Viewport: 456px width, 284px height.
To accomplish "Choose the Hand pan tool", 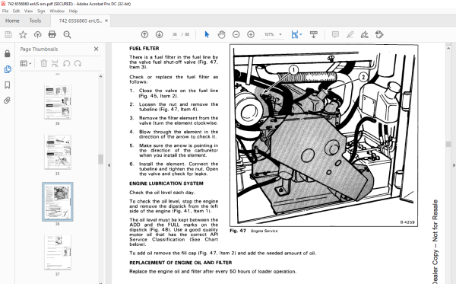I will pyautogui.click(x=222, y=34).
